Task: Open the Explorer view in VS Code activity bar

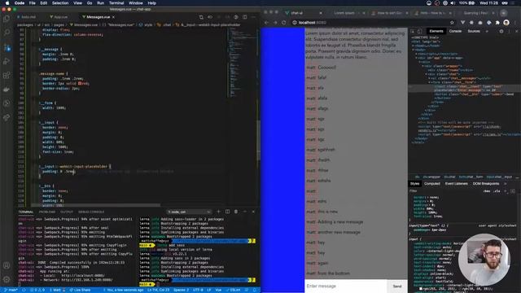Action: (x=7, y=18)
